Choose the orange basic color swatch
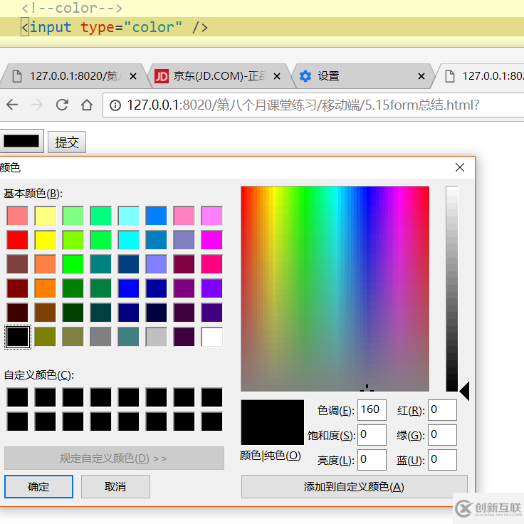This screenshot has width=524, height=524. click(x=45, y=288)
